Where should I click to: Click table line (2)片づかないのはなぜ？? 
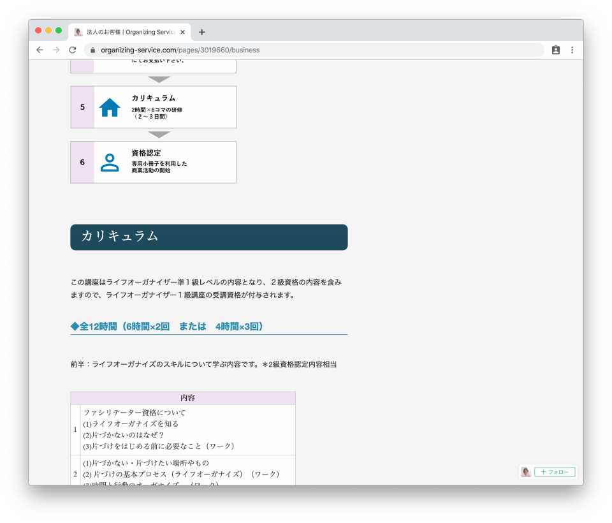tap(124, 435)
